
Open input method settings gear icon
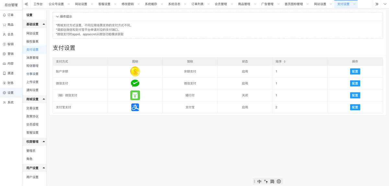coord(279,181)
